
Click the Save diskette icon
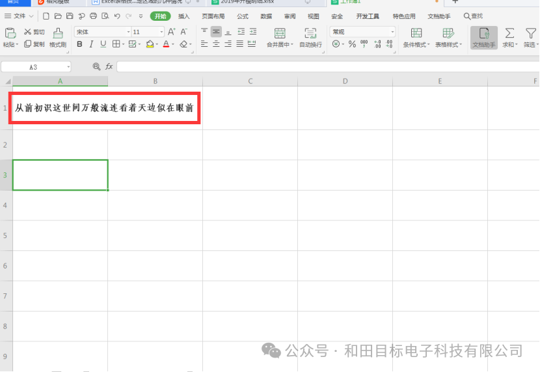[70, 16]
